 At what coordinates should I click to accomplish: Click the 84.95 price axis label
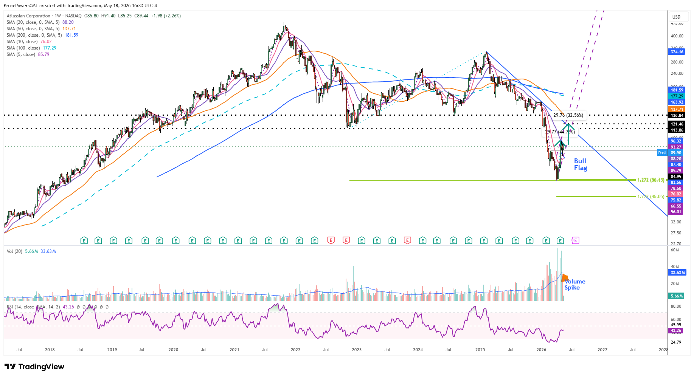[x=675, y=177]
